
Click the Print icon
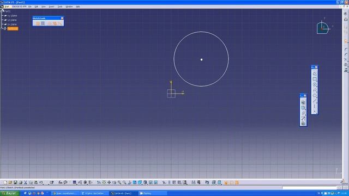21,182
